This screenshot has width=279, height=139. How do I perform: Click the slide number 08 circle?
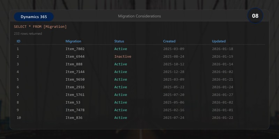pyautogui.click(x=255, y=16)
